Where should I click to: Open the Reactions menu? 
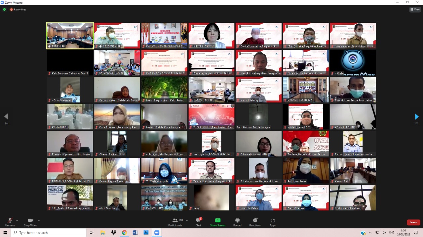(x=255, y=222)
